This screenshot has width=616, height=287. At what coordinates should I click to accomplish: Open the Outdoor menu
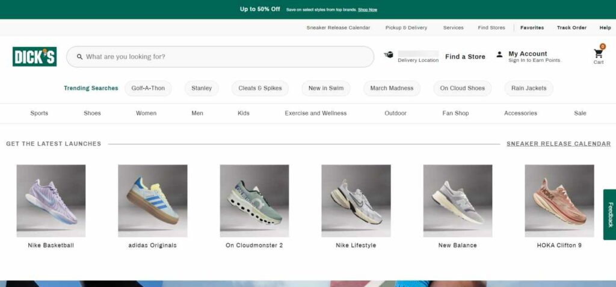coord(396,113)
